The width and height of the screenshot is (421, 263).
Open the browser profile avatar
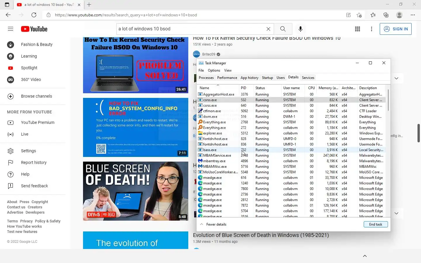[x=399, y=15]
